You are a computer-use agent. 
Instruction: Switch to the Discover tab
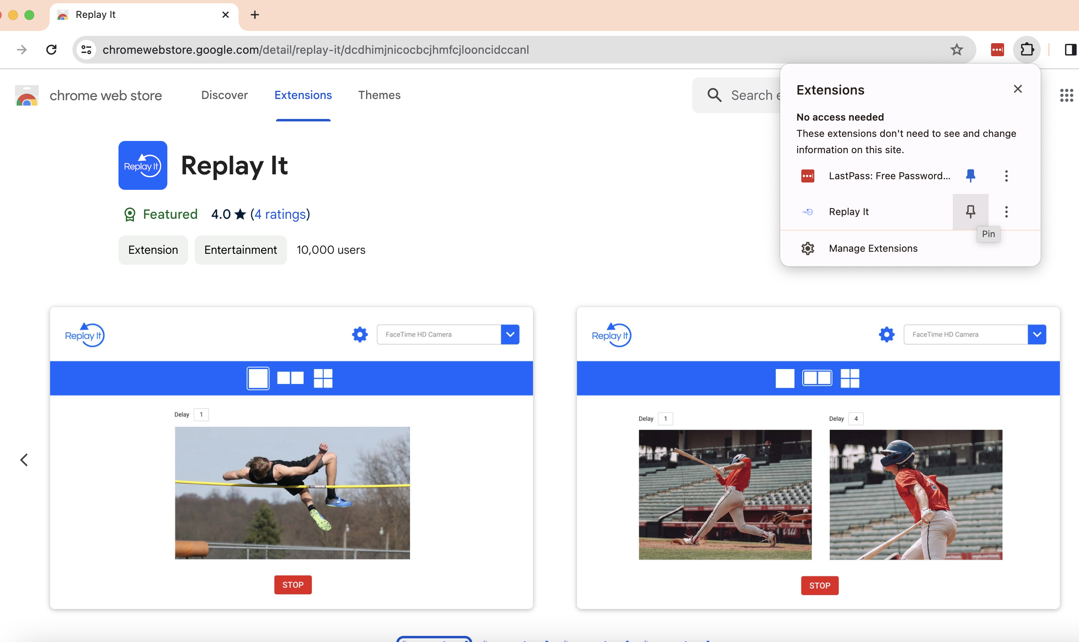[x=224, y=95]
